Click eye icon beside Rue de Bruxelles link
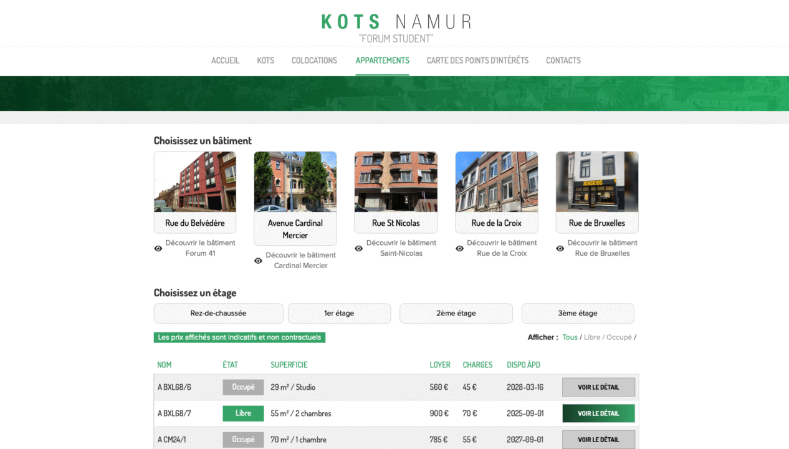 [560, 248]
